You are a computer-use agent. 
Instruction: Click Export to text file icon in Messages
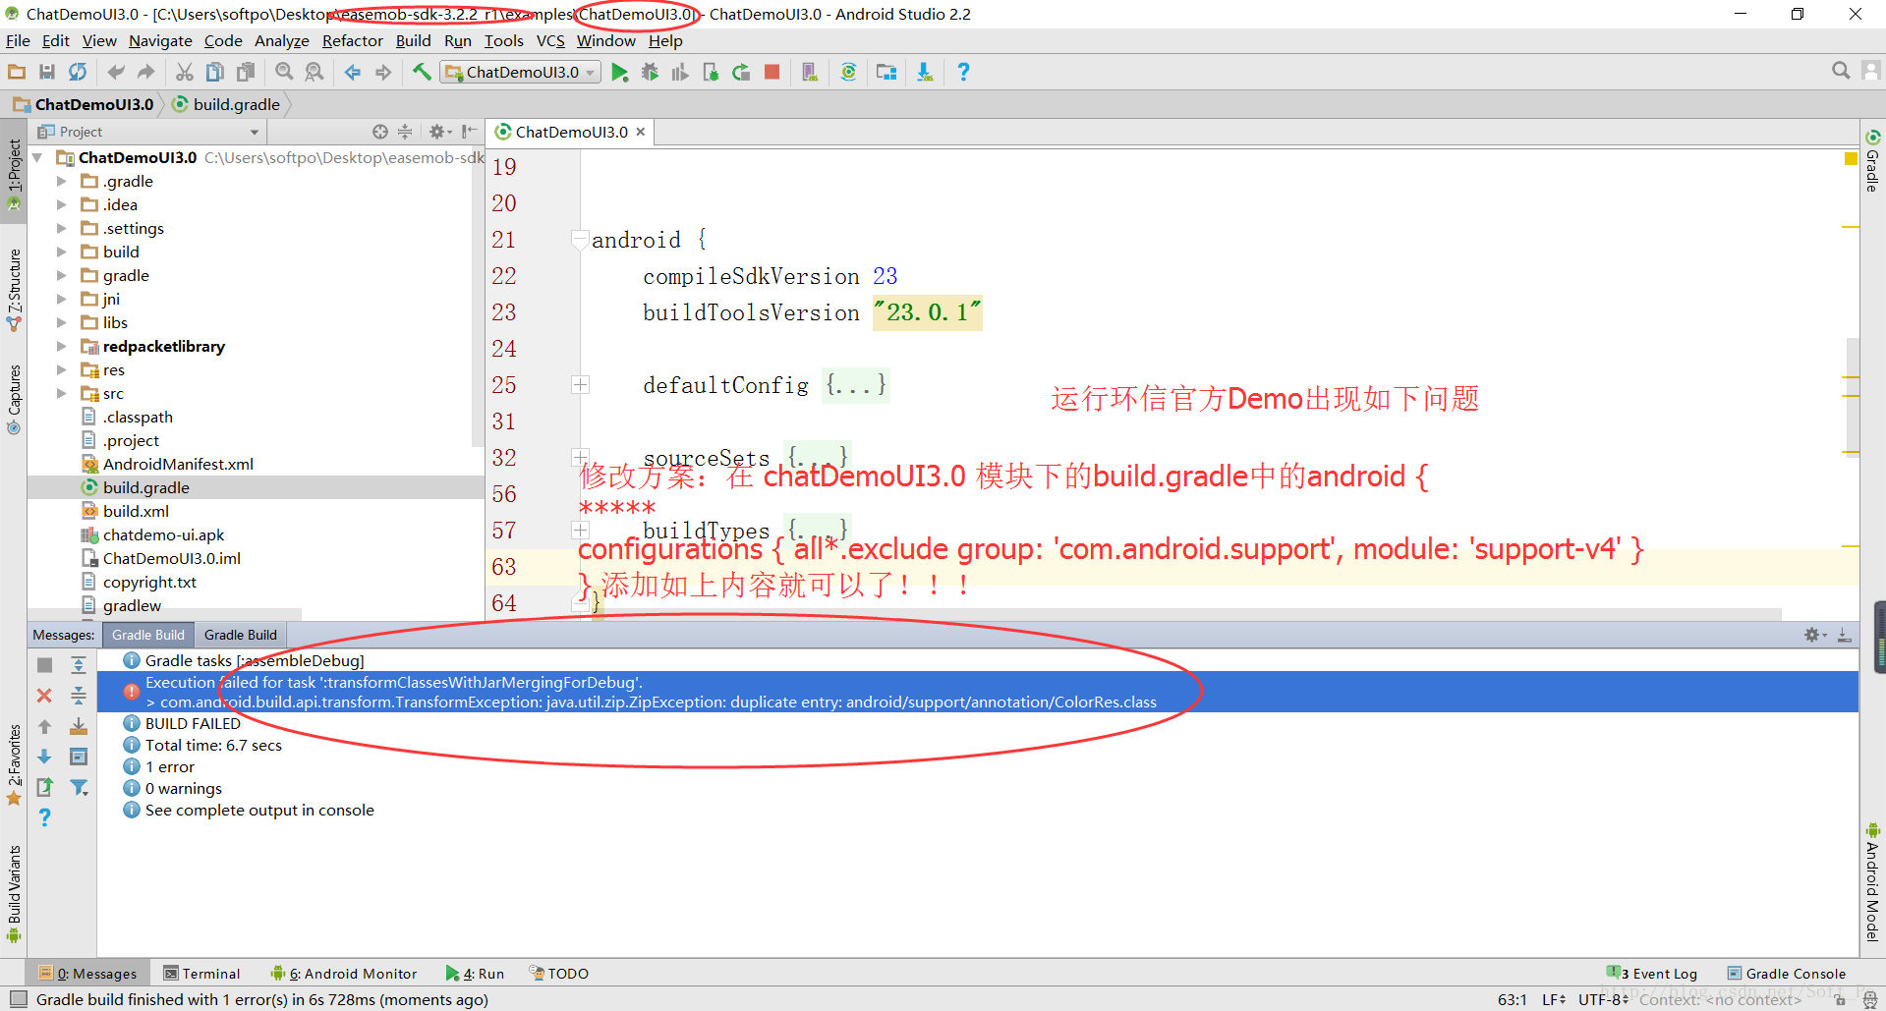pos(44,787)
